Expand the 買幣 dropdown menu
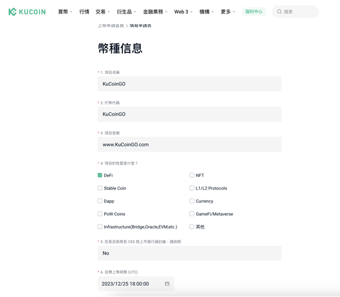Viewport: 340px width, 297px height. pos(65,12)
